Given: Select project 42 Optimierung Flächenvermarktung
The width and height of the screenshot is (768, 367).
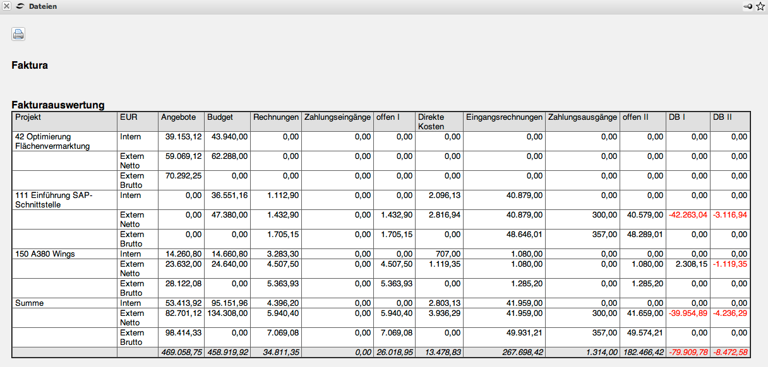Looking at the screenshot, I should pyautogui.click(x=52, y=141).
